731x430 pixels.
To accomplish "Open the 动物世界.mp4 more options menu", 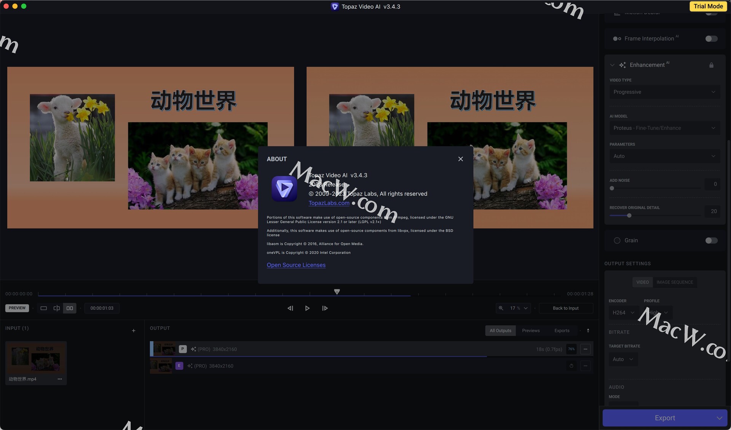I will point(60,379).
